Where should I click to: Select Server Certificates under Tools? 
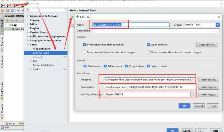coord(43,65)
